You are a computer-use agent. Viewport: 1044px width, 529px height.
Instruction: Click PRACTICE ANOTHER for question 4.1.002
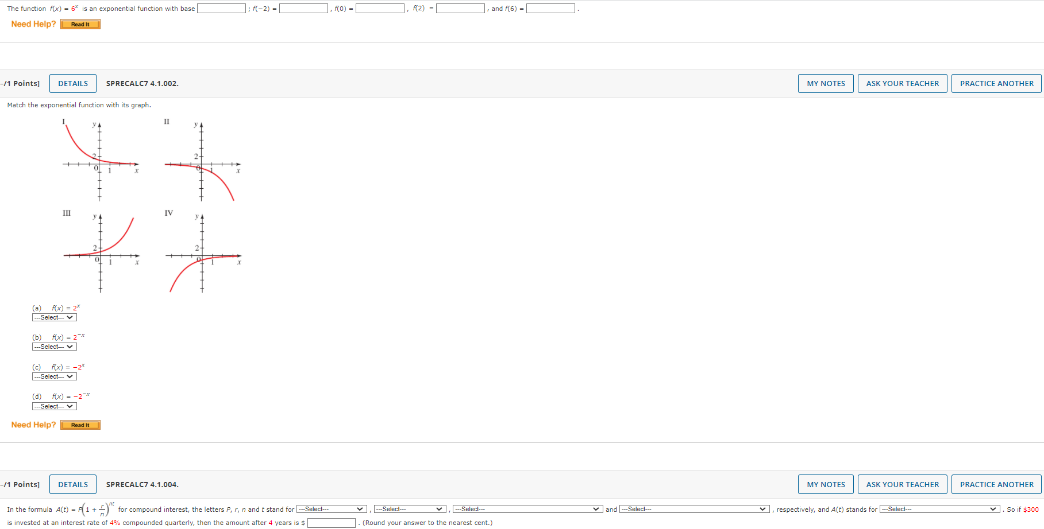pyautogui.click(x=996, y=83)
